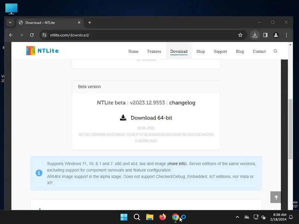Click the Download 64-bit link

click(x=152, y=118)
